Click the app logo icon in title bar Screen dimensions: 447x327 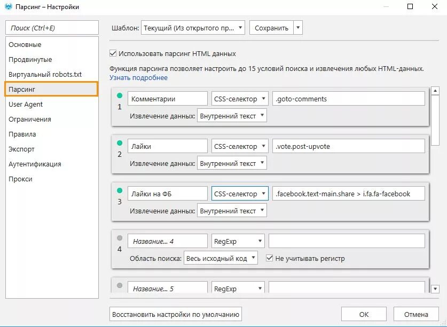[x=8, y=7]
